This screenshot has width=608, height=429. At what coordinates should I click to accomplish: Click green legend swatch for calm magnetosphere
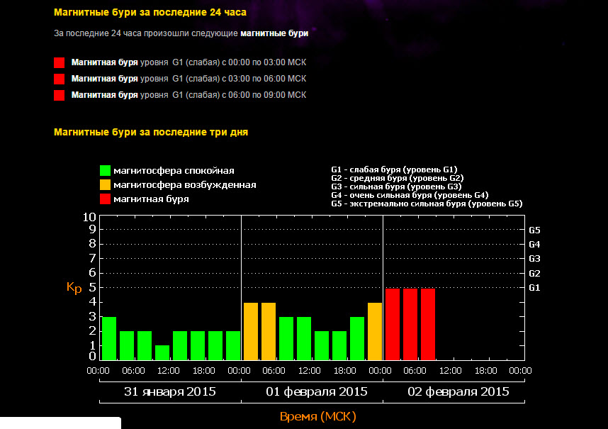(x=106, y=171)
